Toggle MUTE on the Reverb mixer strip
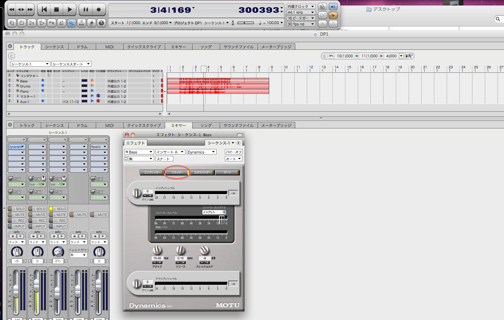504x320 pixels. (x=99, y=215)
